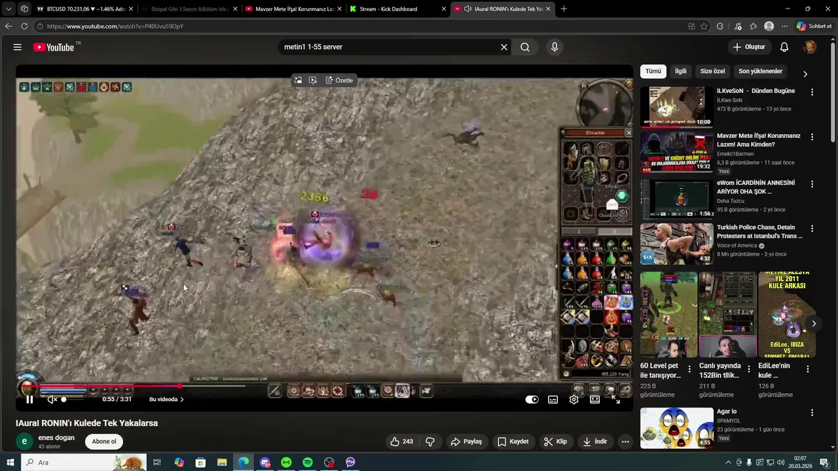Open the 'iLKveSoN - Dünden Bugüne' thumbnail
This screenshot has width=838, height=471.
676,107
